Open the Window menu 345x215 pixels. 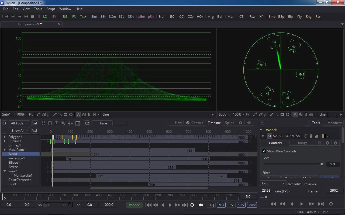65,9
